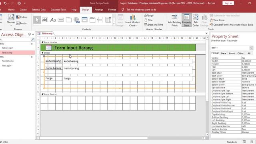Collapse the Tables group chevron
Viewport: 256px width, 144px height.
click(32, 44)
